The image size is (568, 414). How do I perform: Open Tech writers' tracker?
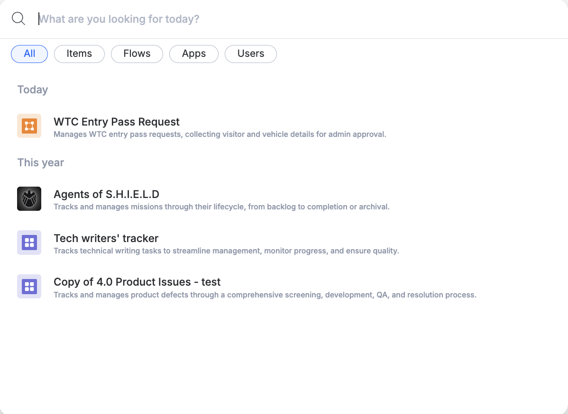click(x=106, y=238)
